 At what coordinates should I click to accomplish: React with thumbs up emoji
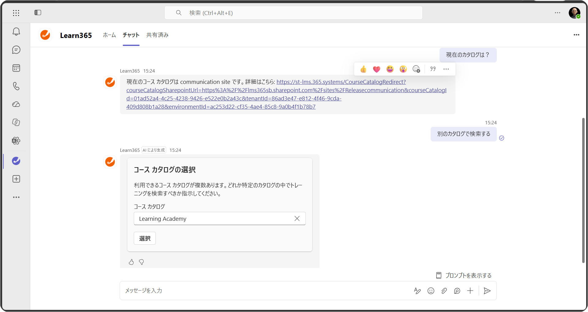coord(363,69)
